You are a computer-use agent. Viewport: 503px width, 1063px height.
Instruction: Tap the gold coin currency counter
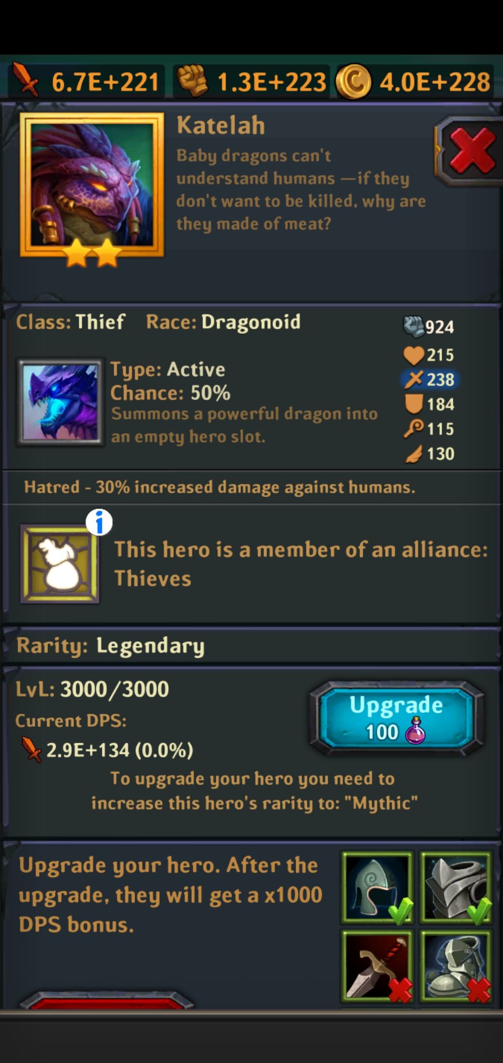414,81
